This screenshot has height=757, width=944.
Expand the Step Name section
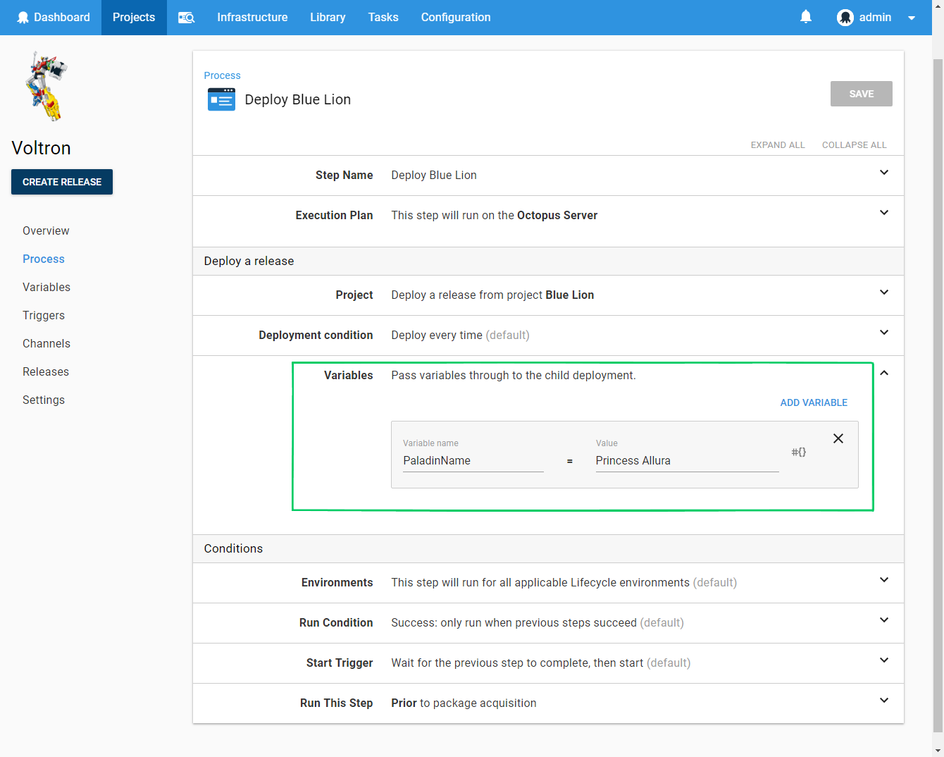point(884,171)
